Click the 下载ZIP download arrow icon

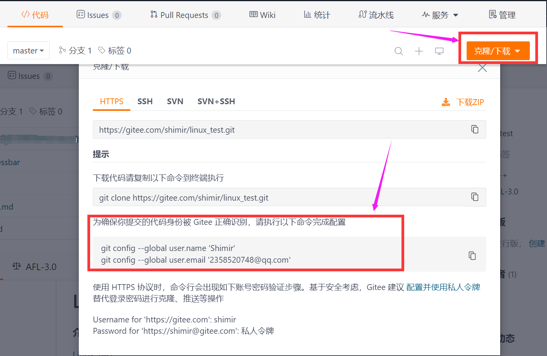tap(446, 102)
